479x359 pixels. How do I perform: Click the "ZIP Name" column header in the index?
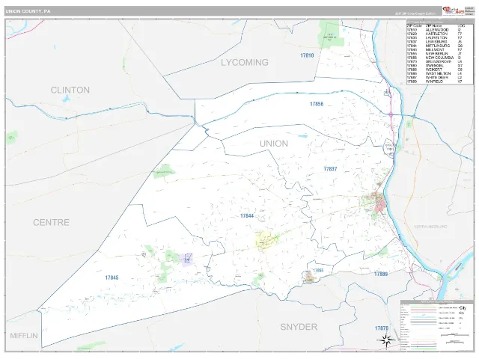(434, 26)
